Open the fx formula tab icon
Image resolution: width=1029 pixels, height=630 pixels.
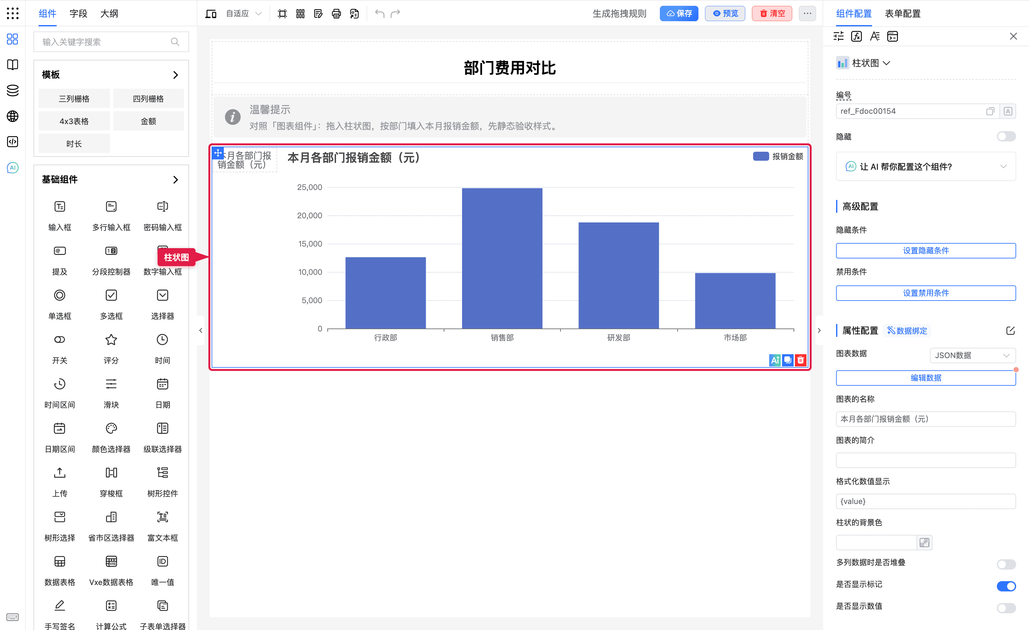[857, 36]
